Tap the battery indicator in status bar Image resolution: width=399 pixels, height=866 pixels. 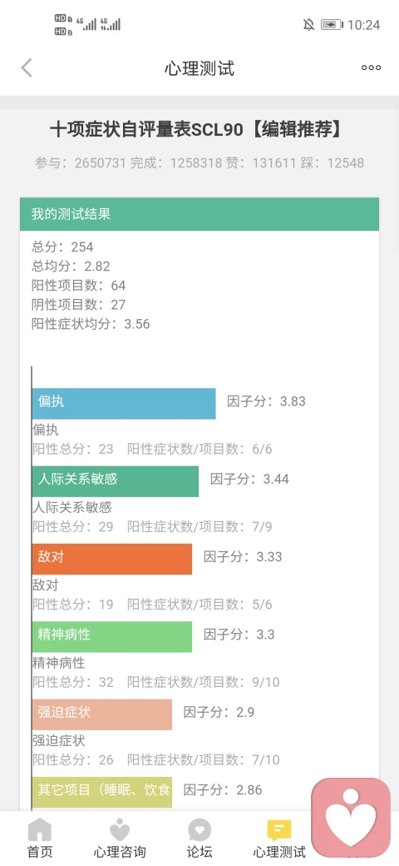[332, 24]
